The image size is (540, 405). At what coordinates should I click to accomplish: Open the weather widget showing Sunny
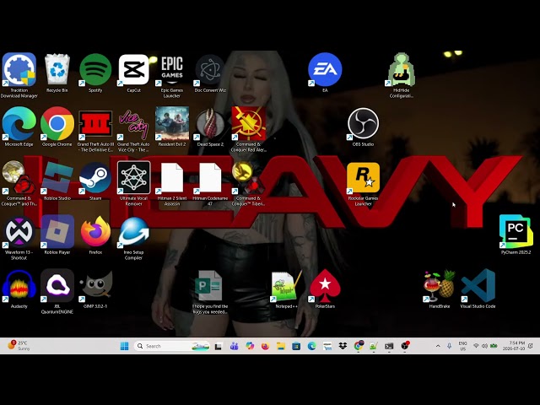click(19, 345)
